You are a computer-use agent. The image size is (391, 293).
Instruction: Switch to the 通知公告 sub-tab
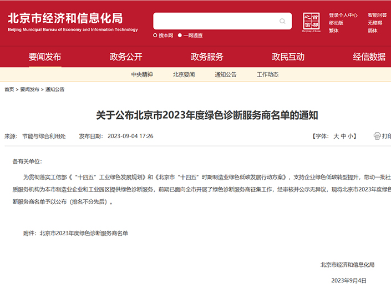[x=226, y=74]
